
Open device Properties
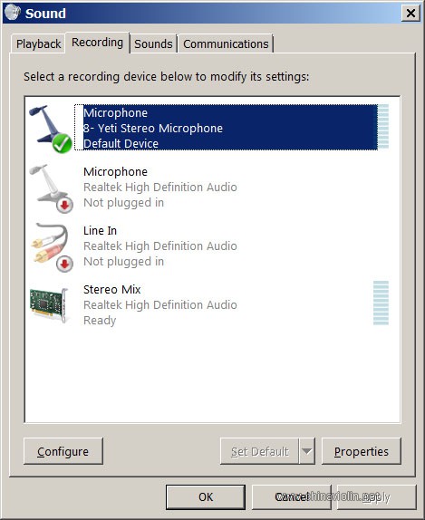coord(362,451)
